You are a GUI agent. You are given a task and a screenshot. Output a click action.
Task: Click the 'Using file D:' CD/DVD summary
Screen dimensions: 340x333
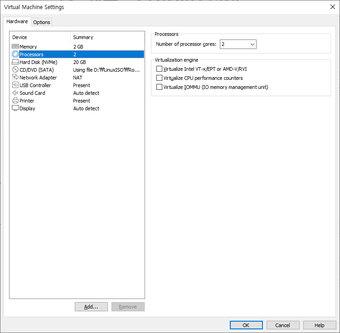[106, 70]
